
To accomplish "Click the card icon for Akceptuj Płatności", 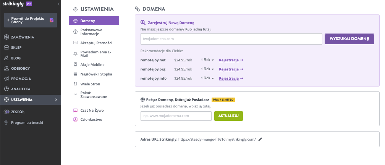I will tap(75, 43).
